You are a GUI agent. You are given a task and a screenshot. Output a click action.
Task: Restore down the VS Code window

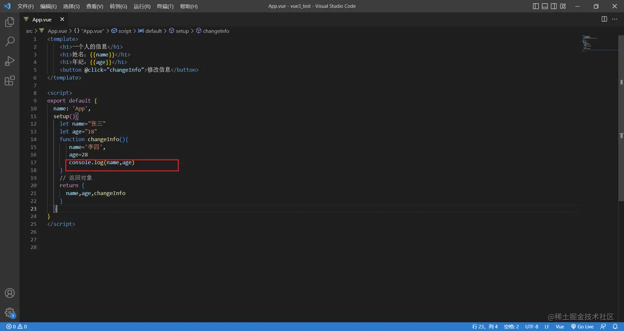pos(596,6)
